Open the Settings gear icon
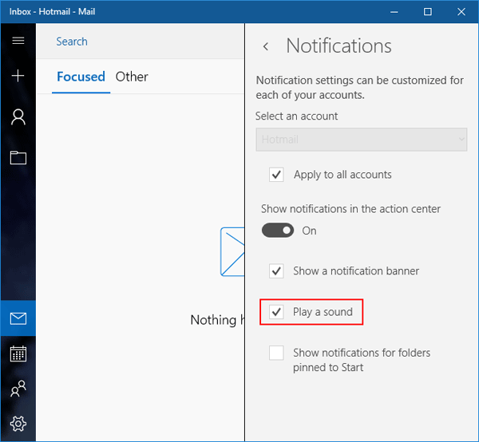This screenshot has height=442, width=479. tap(18, 423)
